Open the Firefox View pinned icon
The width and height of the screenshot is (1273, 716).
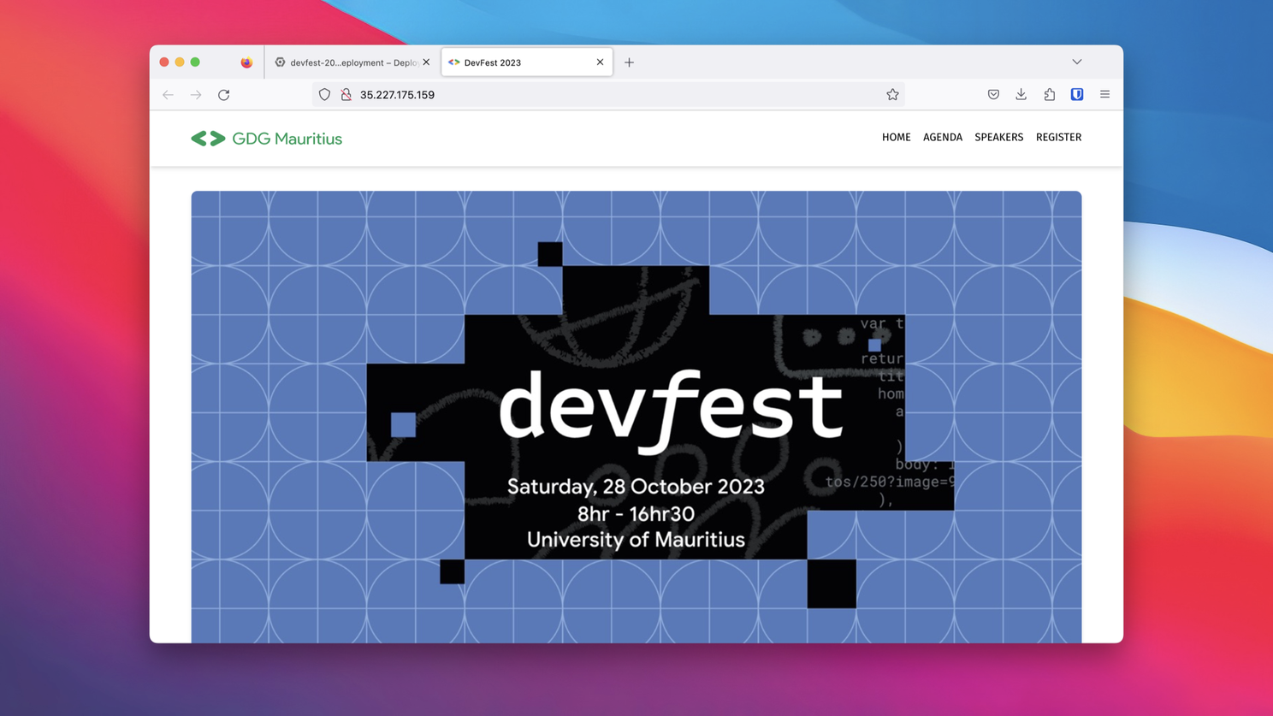point(246,62)
